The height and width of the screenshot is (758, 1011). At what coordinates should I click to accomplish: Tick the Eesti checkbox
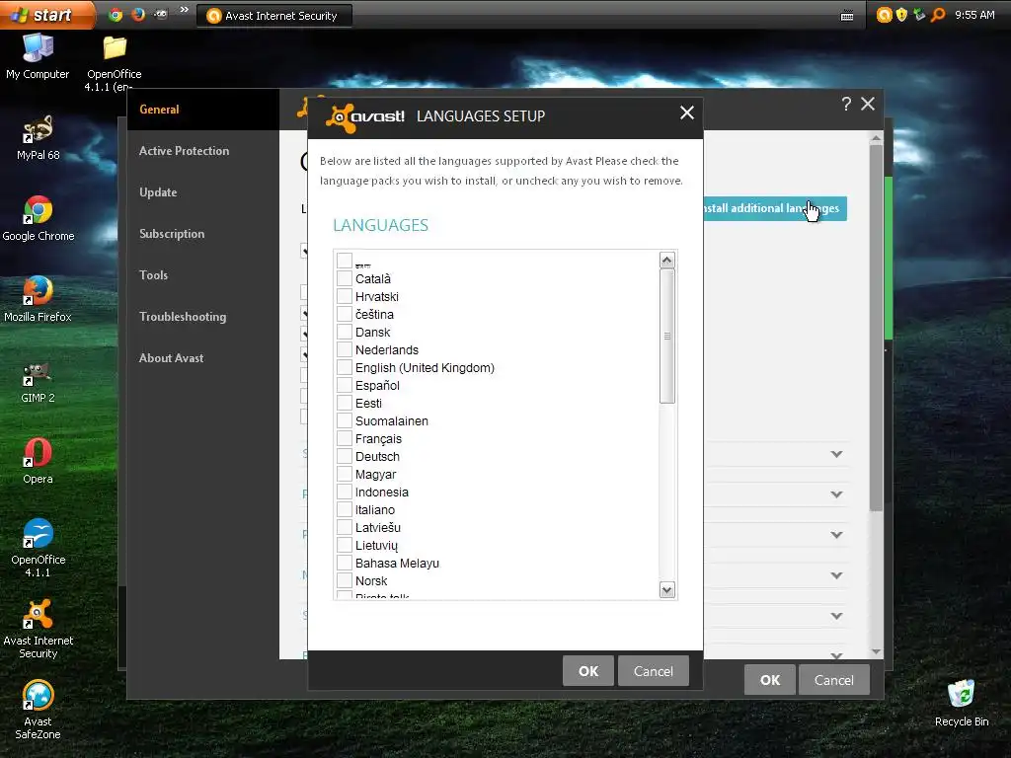click(x=345, y=403)
